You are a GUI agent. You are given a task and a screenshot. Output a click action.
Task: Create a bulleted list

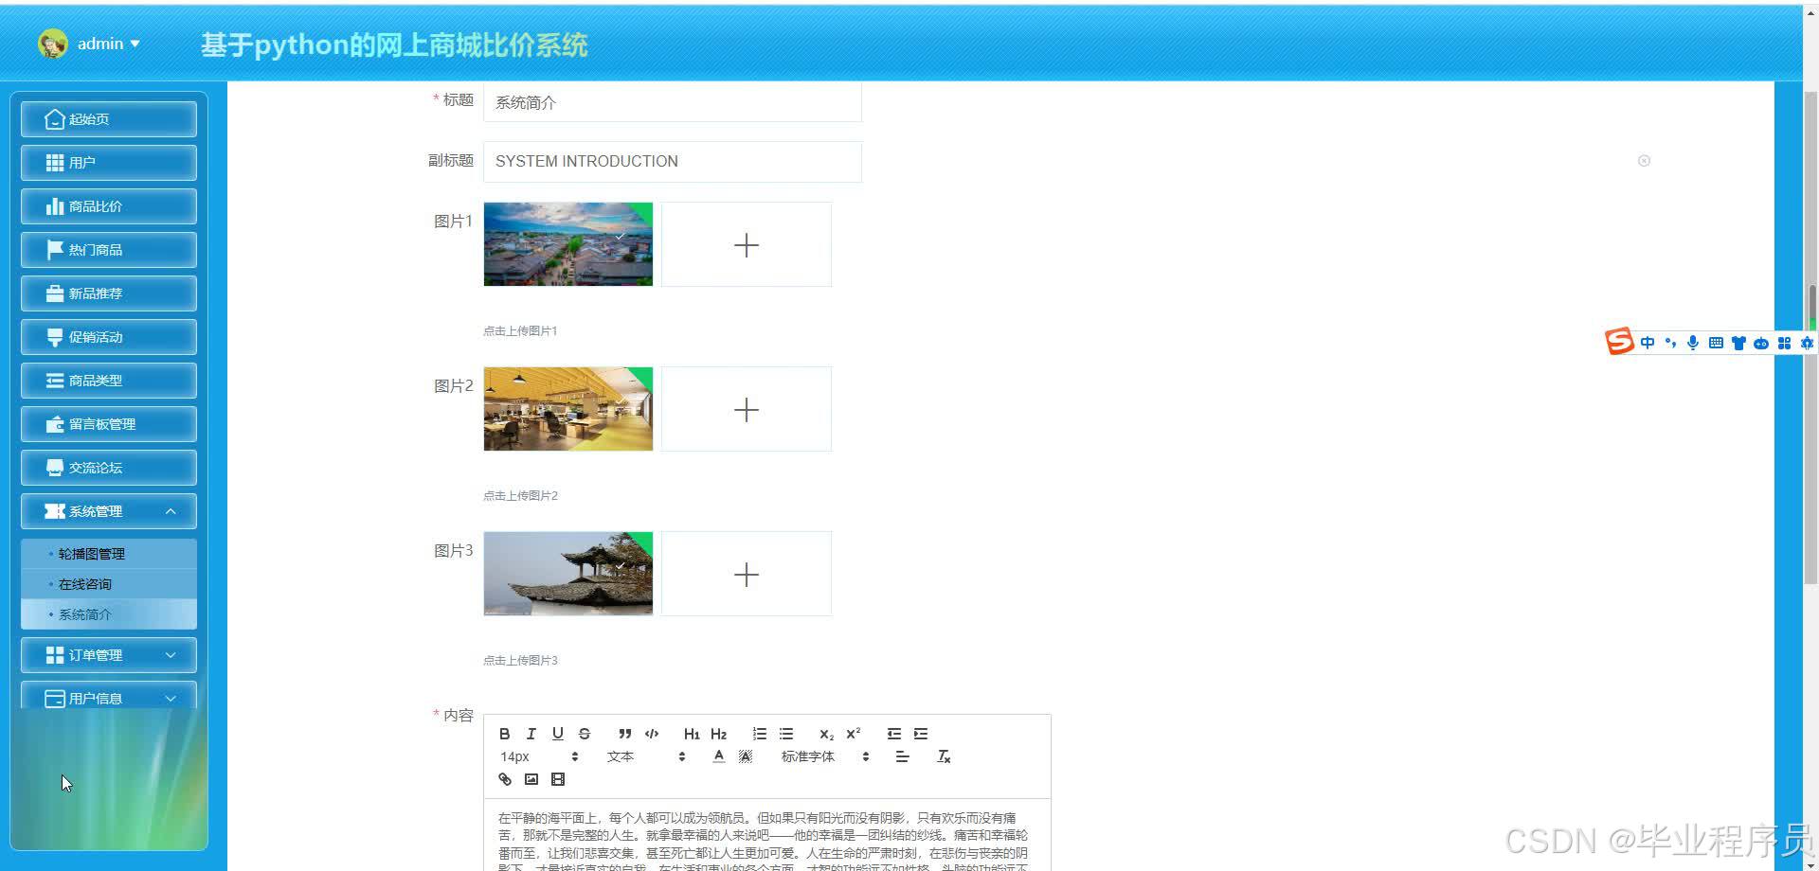(x=786, y=734)
